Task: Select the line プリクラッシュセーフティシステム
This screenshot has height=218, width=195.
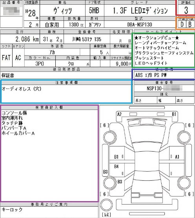Action: tap(164, 53)
